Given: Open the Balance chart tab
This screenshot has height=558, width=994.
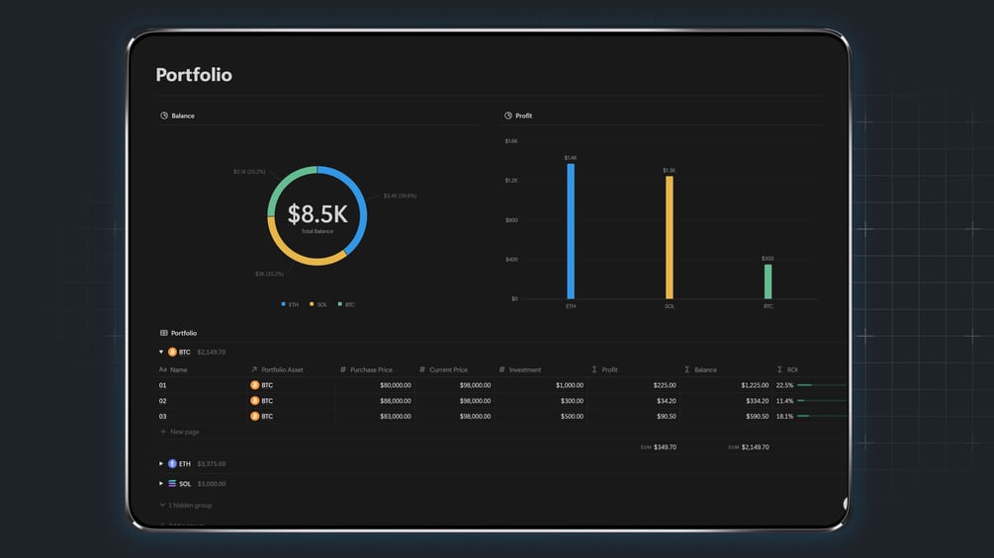Looking at the screenshot, I should (x=177, y=116).
